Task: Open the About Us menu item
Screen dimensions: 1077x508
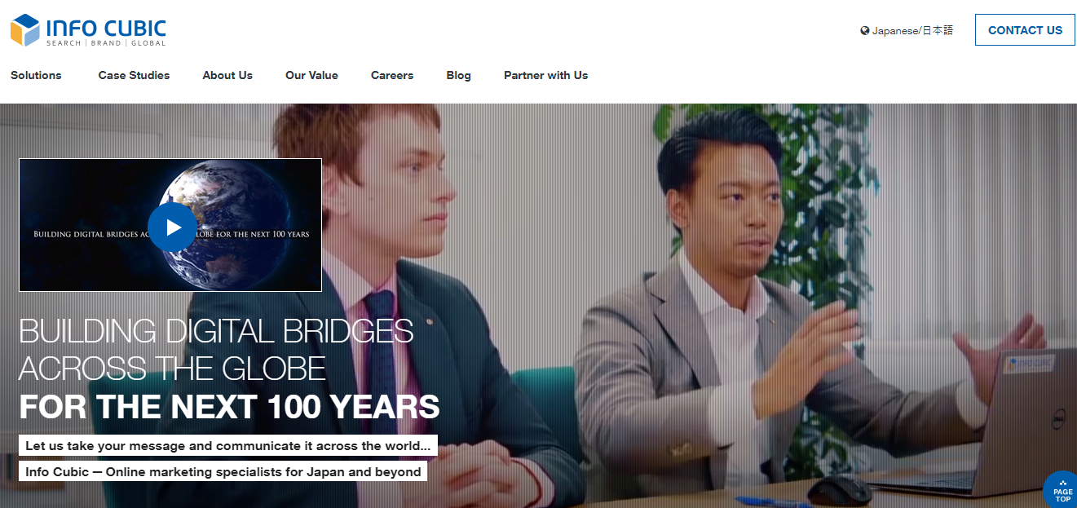Action: pyautogui.click(x=227, y=75)
